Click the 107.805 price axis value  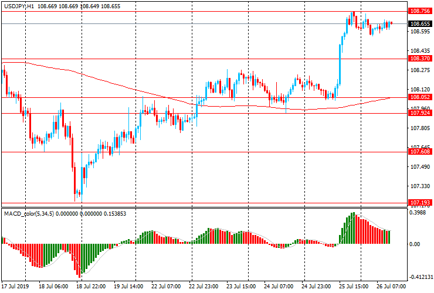point(420,128)
